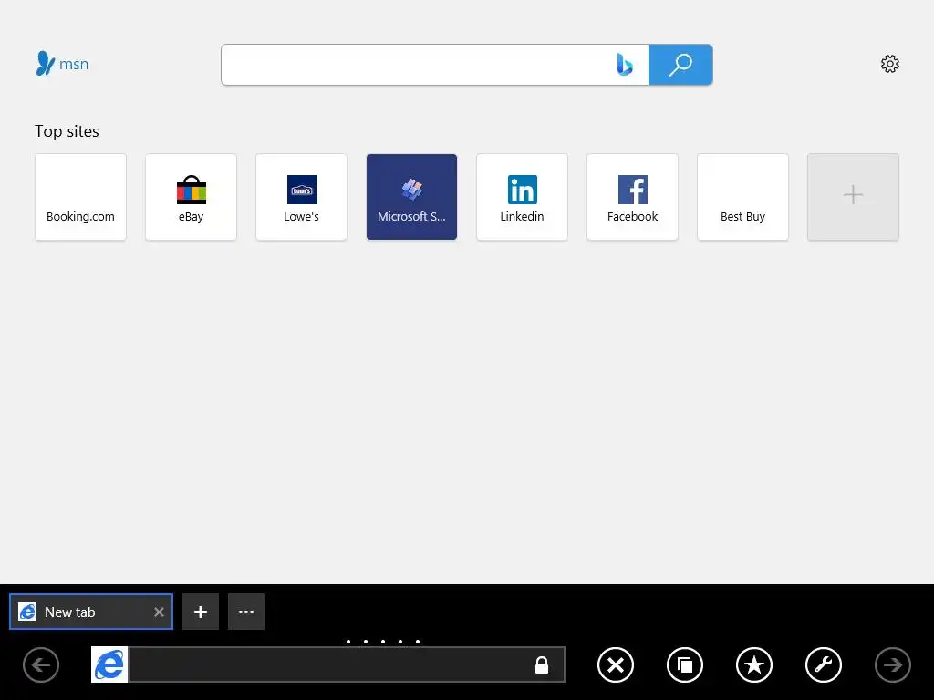
Task: Open page settings gear
Action: pyautogui.click(x=890, y=64)
